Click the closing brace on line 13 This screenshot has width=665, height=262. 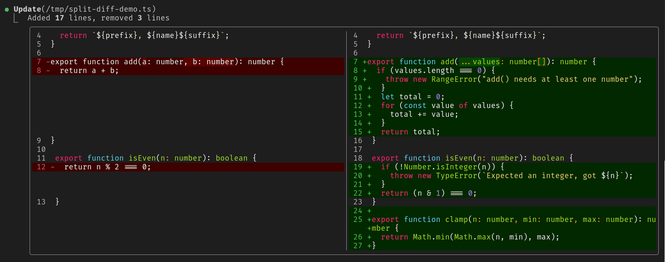coord(57,202)
